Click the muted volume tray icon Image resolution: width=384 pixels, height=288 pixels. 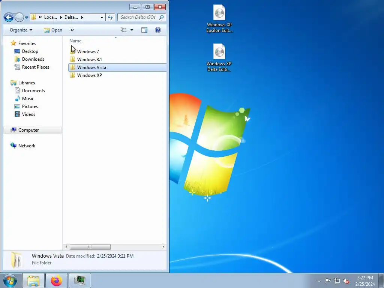click(x=346, y=281)
